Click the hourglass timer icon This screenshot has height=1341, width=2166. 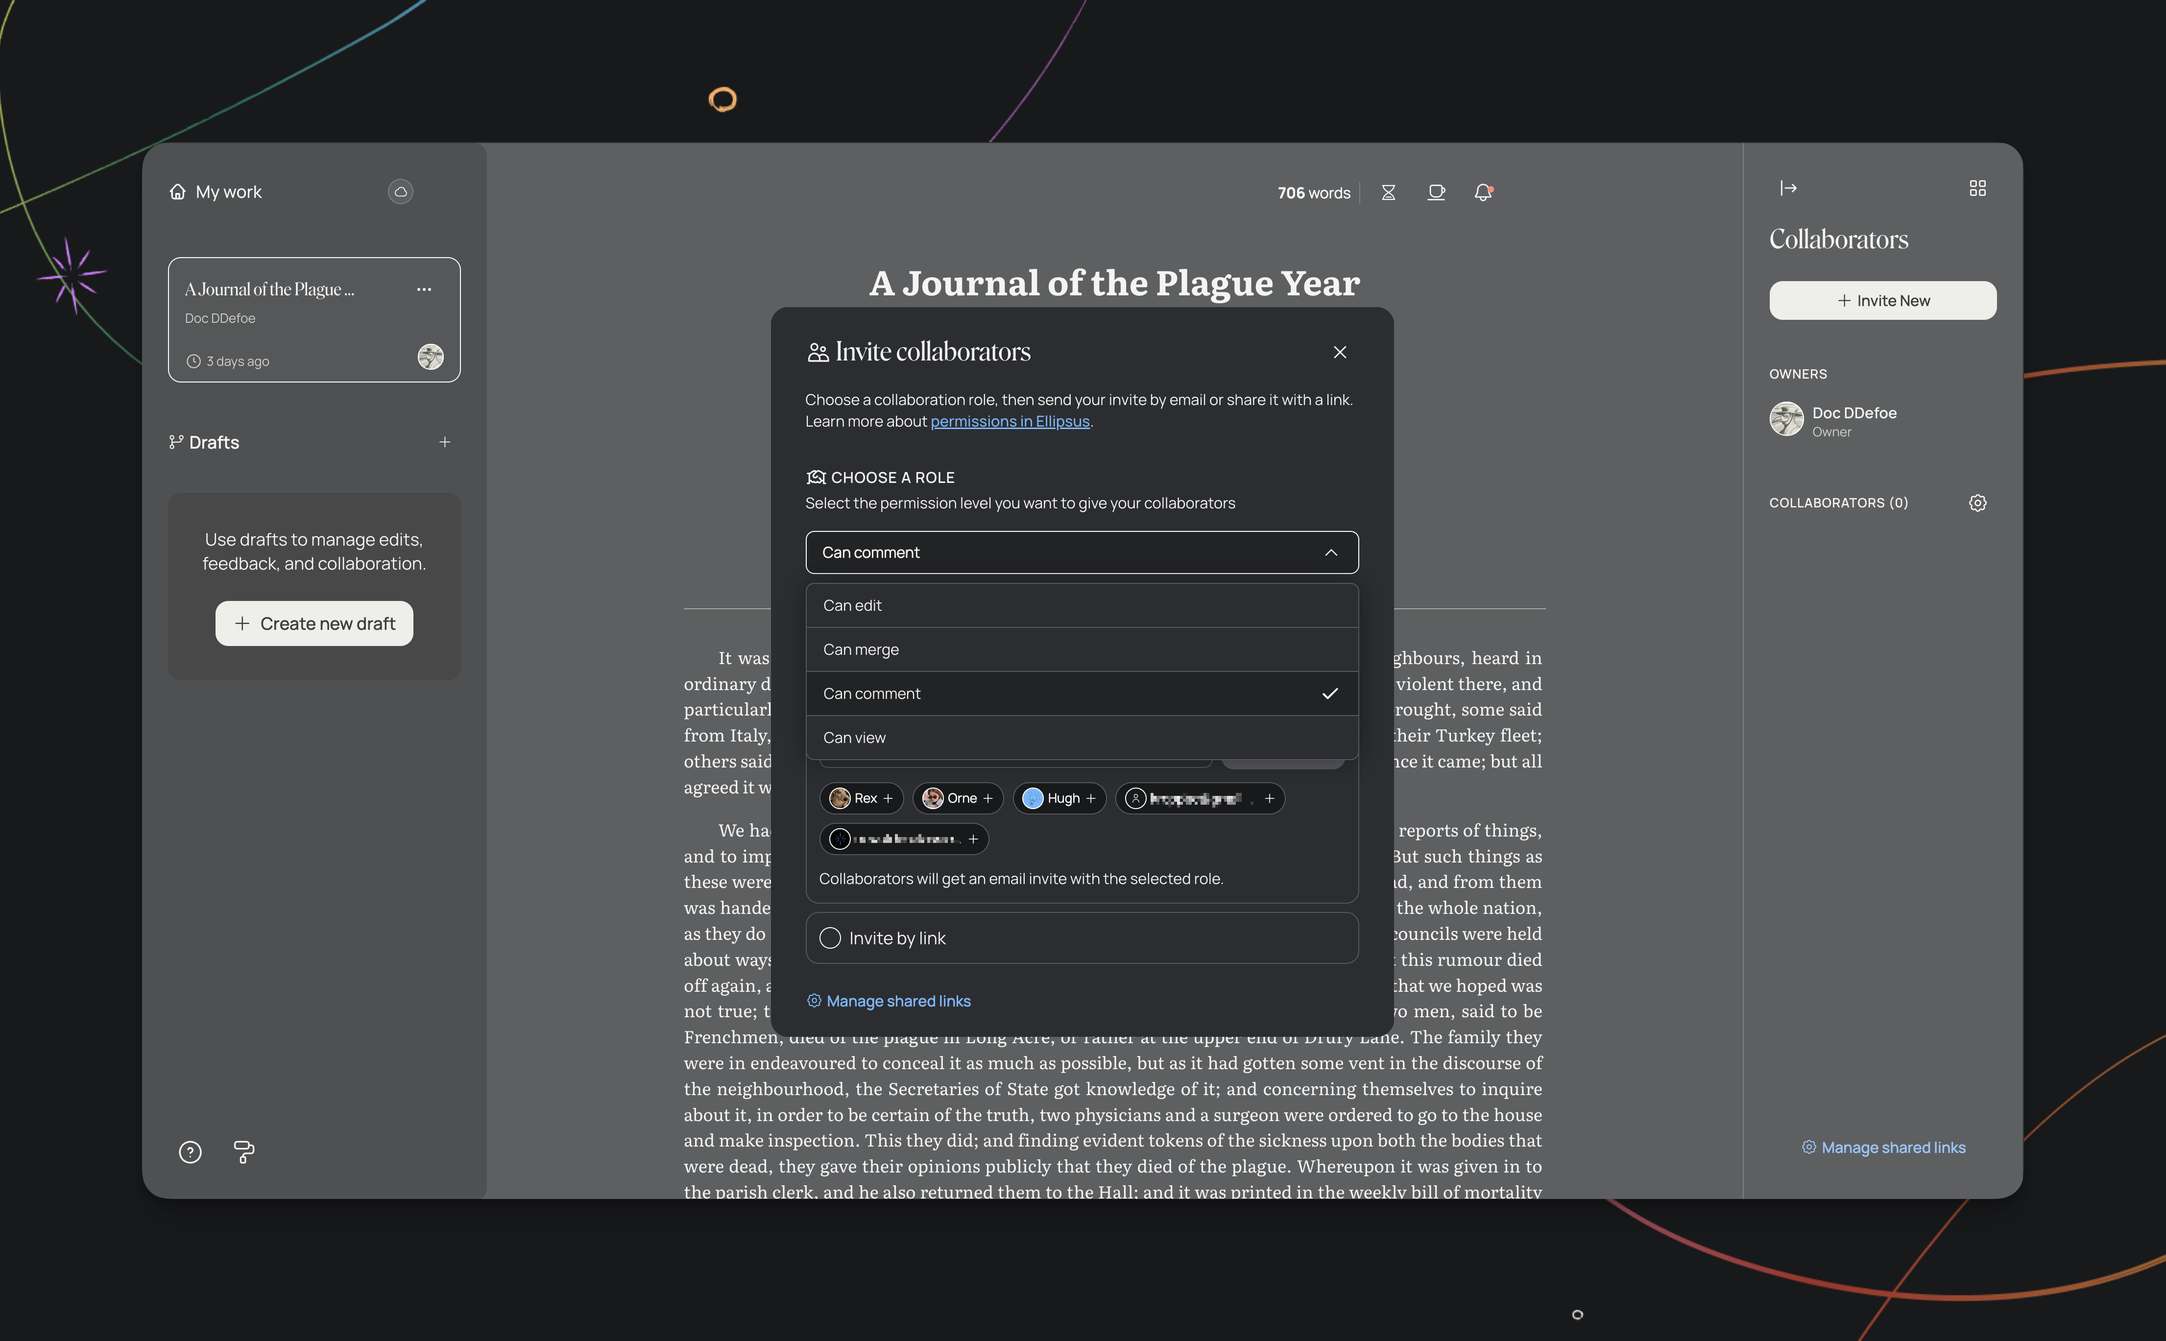[x=1388, y=192]
